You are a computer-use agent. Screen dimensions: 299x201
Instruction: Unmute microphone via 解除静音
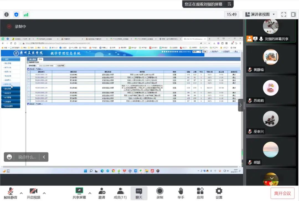coord(11,193)
